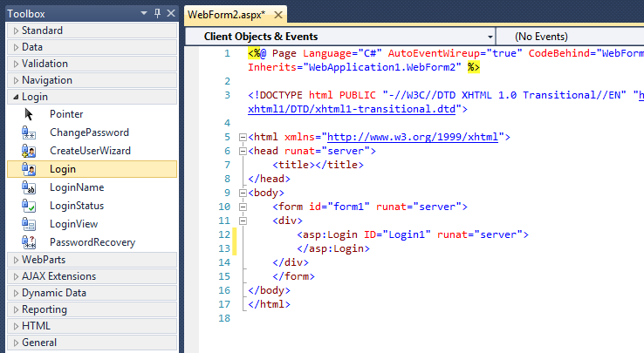The image size is (644, 353).
Task: Click the LoginName control icon
Action: point(28,187)
